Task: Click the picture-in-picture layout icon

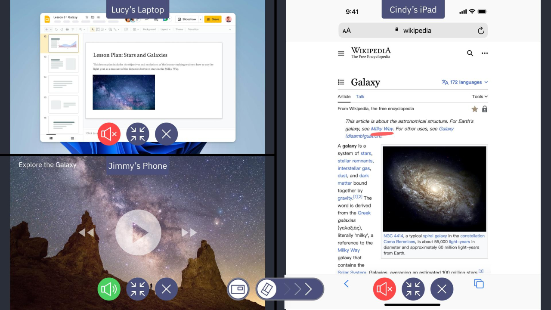Action: click(238, 289)
